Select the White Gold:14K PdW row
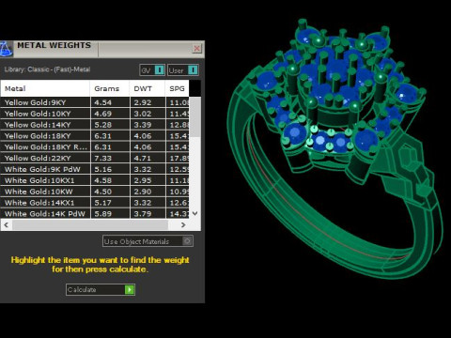451x338 pixels. (95, 214)
